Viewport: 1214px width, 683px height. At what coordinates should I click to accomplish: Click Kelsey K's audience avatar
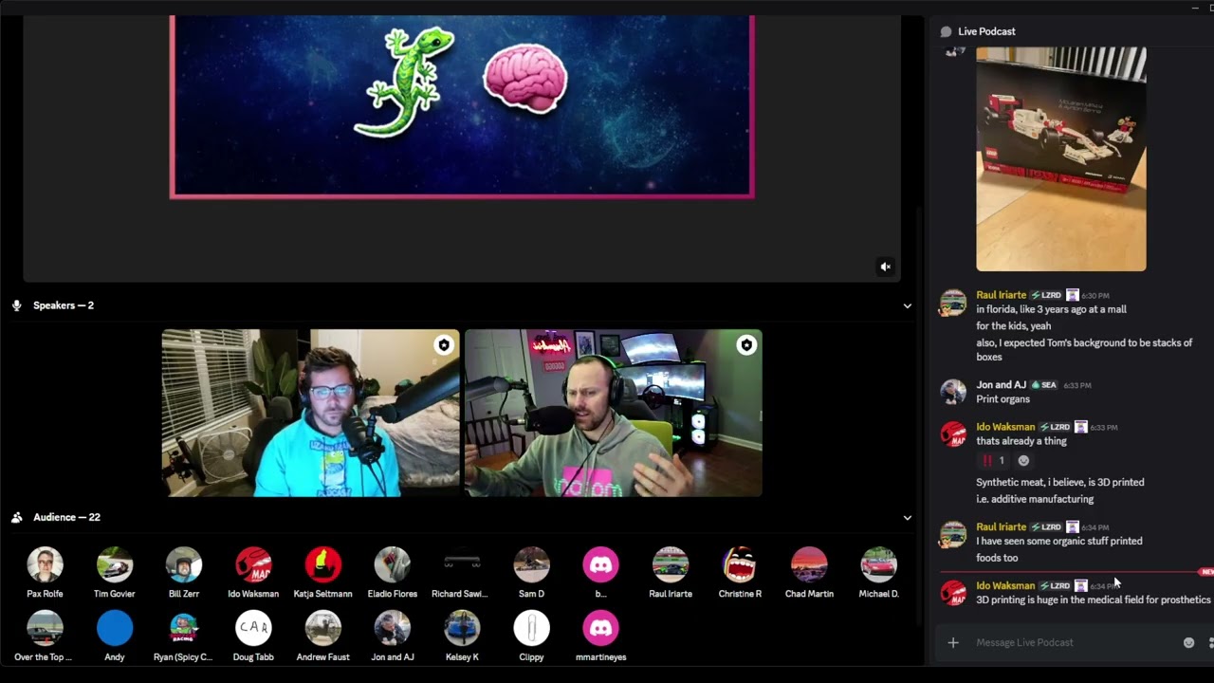[462, 628]
